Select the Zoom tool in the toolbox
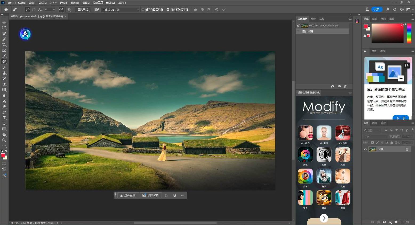Screen dimensions: 415x225 [x=4, y=140]
